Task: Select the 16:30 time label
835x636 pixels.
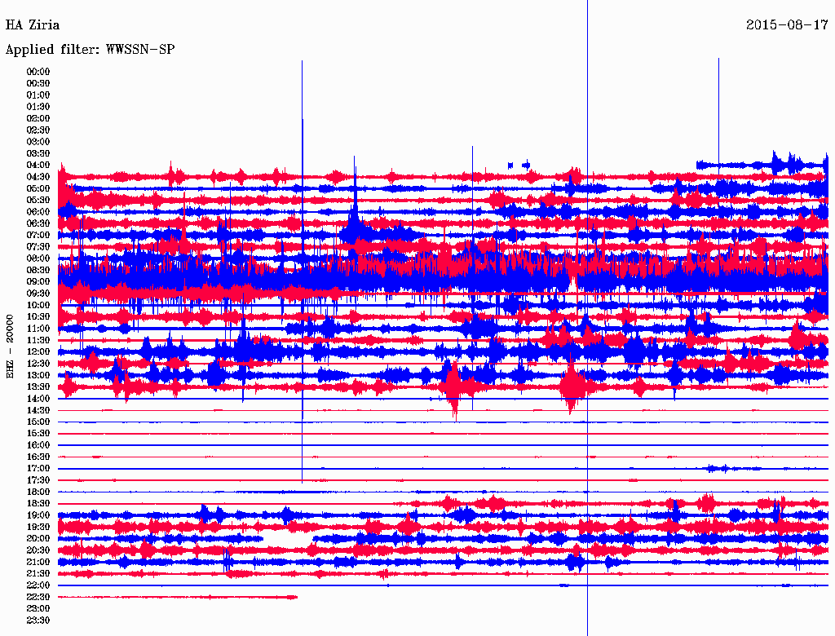Action: pyautogui.click(x=38, y=457)
